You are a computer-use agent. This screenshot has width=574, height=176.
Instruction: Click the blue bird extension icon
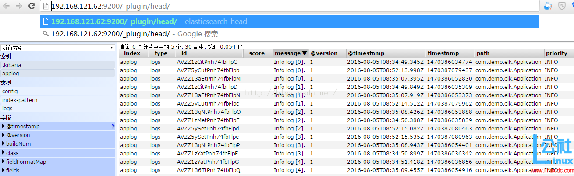[548, 6]
